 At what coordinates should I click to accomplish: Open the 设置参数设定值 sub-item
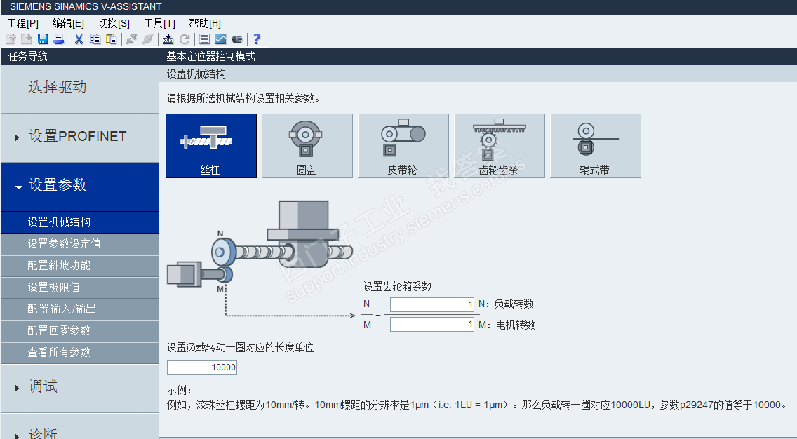point(80,244)
